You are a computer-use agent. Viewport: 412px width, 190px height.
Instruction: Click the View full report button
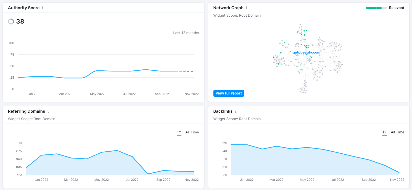pyautogui.click(x=229, y=93)
